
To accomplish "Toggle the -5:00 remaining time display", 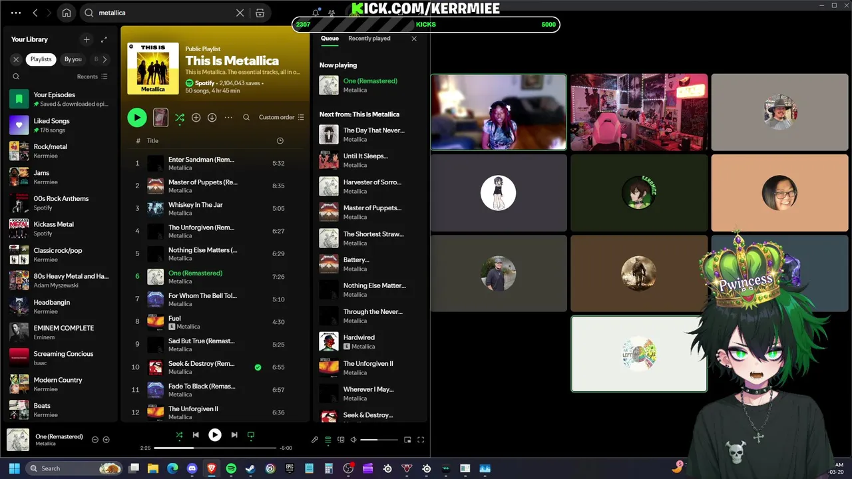I will click(x=286, y=448).
